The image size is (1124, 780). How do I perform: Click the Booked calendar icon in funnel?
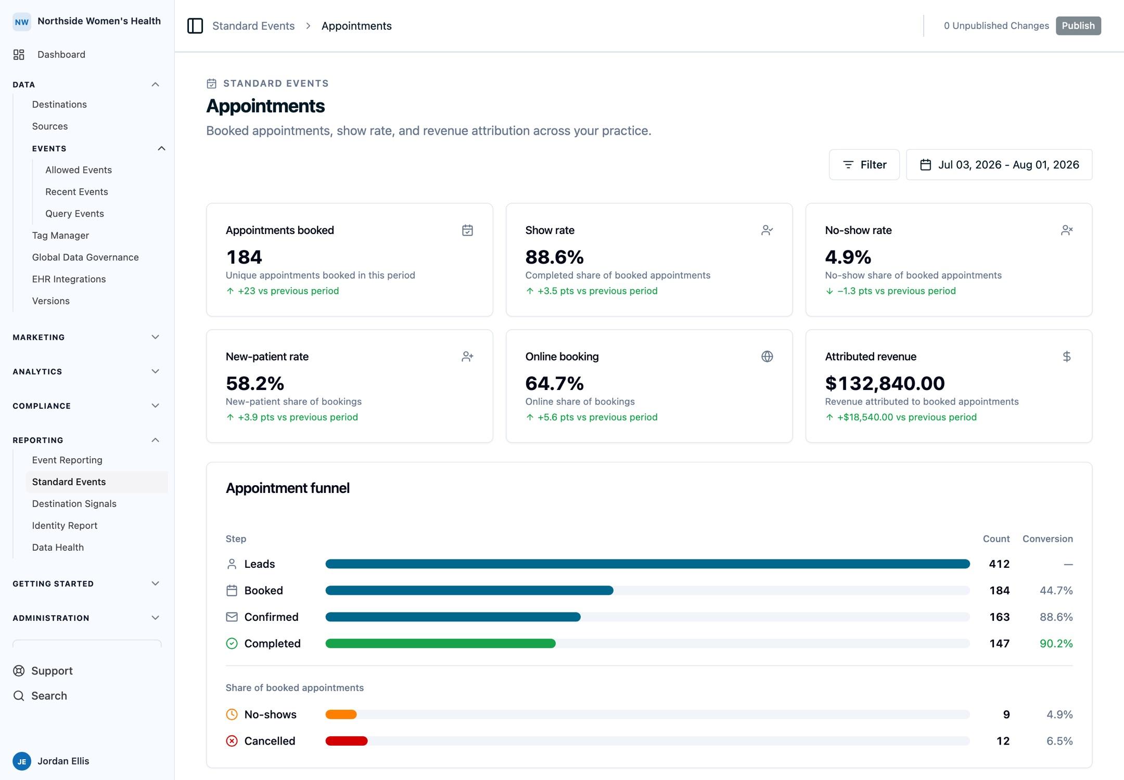232,591
